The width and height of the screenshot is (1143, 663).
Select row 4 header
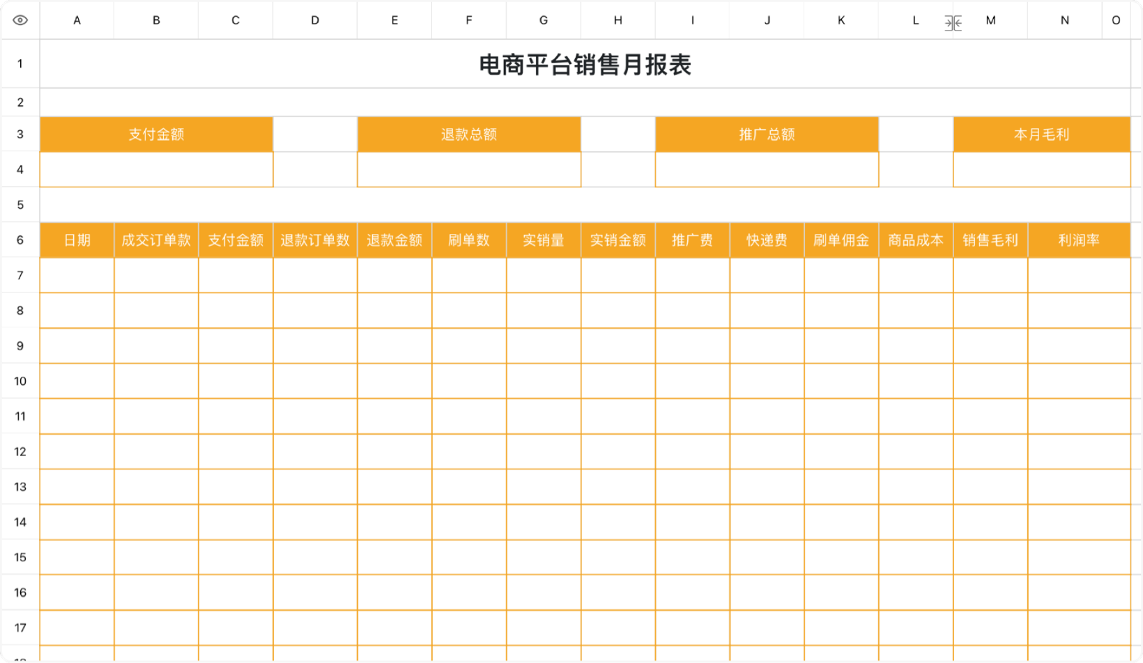pos(20,169)
